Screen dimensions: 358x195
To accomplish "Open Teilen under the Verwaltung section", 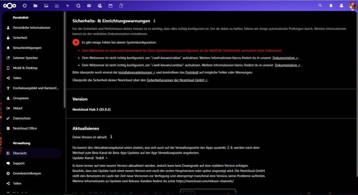I will (17, 183).
